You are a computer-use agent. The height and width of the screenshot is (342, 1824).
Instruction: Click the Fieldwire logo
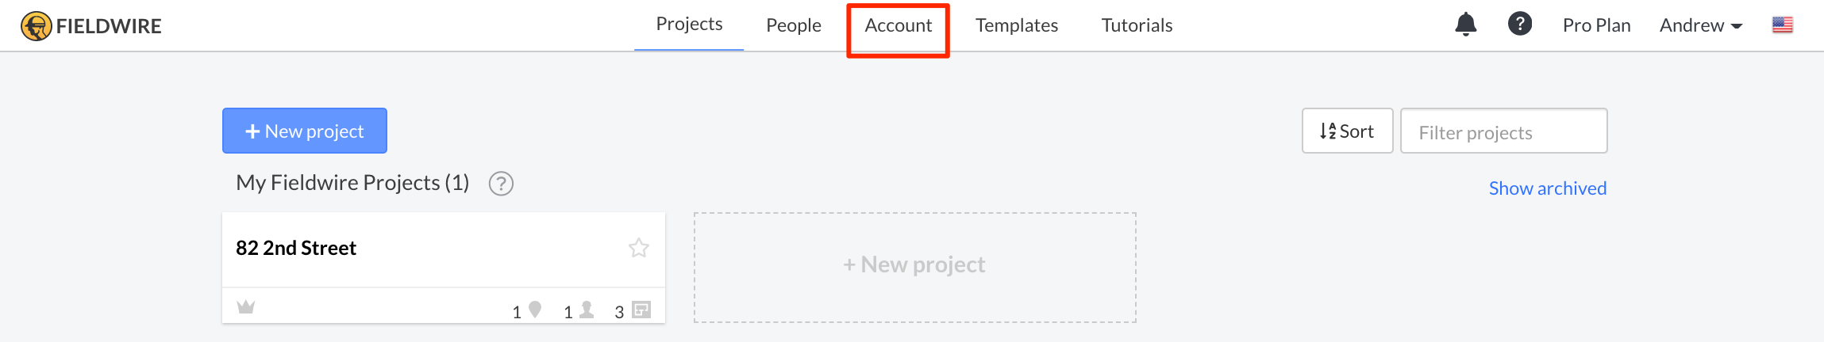point(91,26)
